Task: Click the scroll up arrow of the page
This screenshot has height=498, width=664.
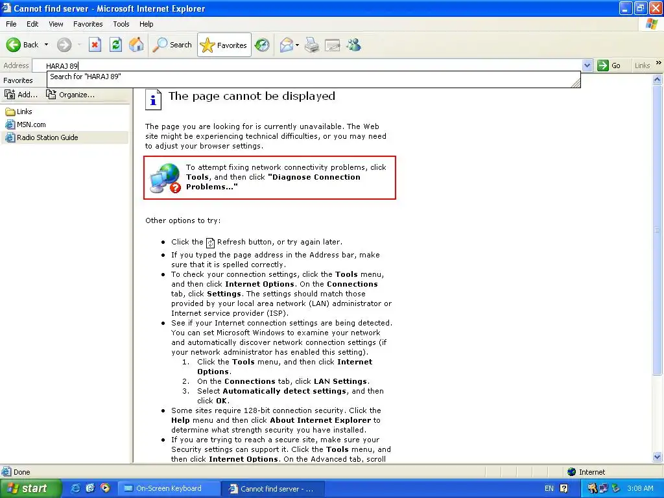Action: (x=658, y=79)
